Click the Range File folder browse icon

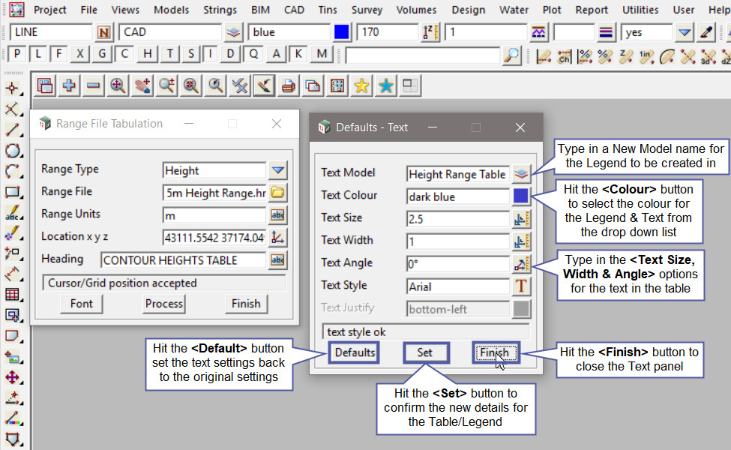click(277, 193)
